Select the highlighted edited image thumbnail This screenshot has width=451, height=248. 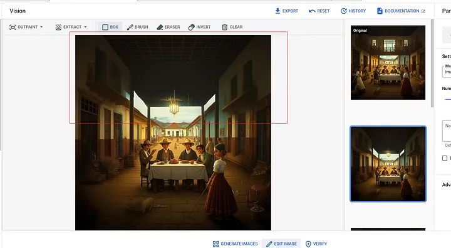[388, 164]
